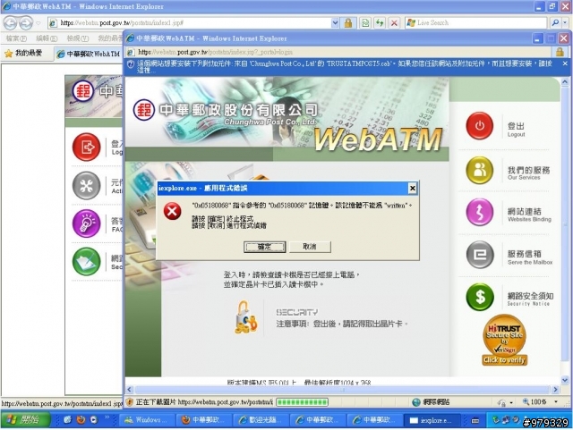Click the Windows Start button

coord(25,420)
